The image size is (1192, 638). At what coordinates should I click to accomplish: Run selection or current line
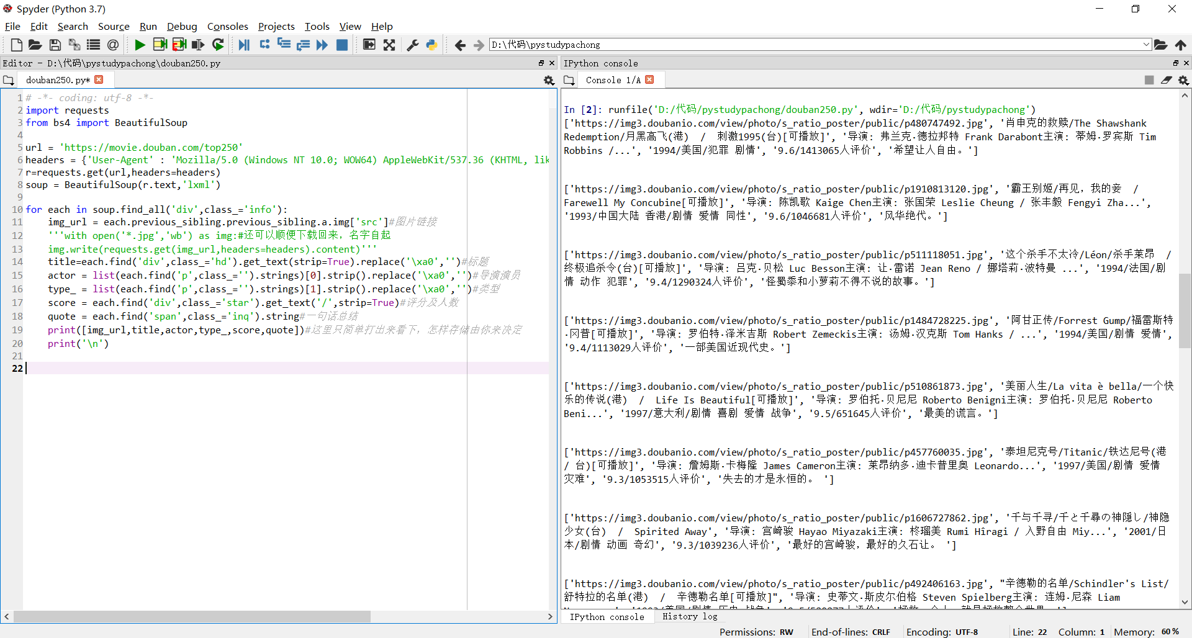pyautogui.click(x=199, y=45)
